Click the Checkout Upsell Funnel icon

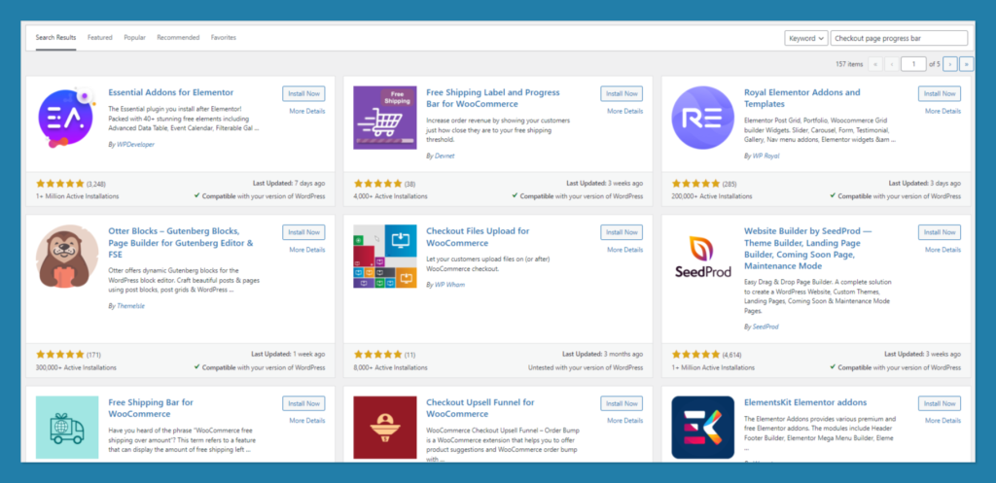click(385, 428)
